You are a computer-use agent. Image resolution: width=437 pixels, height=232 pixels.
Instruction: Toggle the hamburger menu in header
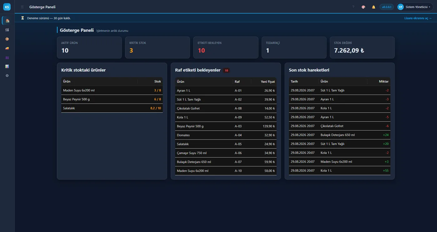pos(22,7)
